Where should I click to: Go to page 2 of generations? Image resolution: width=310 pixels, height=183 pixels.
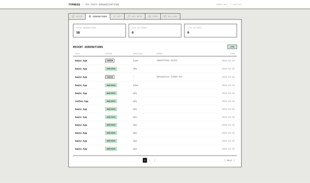[150, 160]
